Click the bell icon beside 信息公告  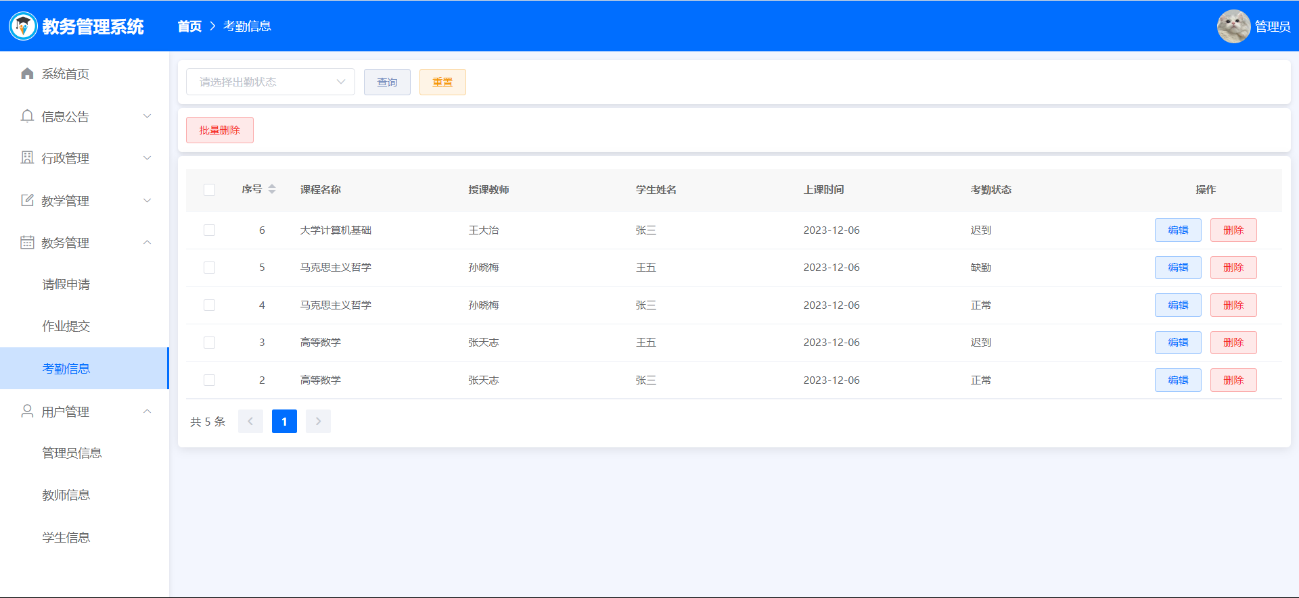[27, 116]
